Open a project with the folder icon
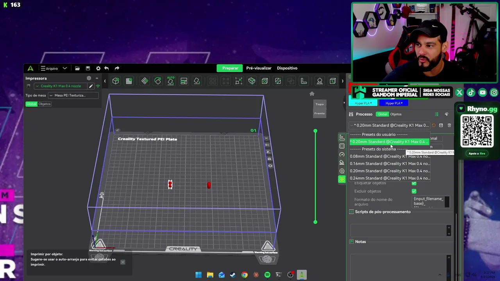The height and width of the screenshot is (281, 500). (x=77, y=68)
